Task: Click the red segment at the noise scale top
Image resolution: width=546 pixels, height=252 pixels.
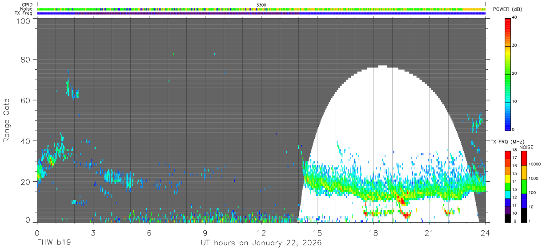Action: pos(524,158)
